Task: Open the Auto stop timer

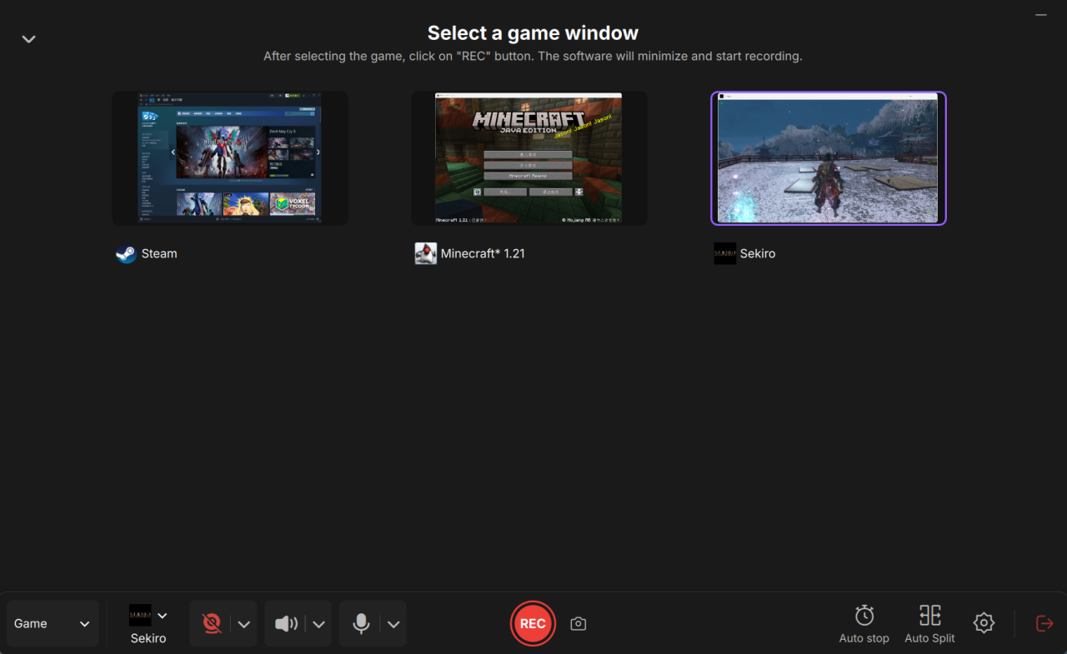Action: (864, 625)
